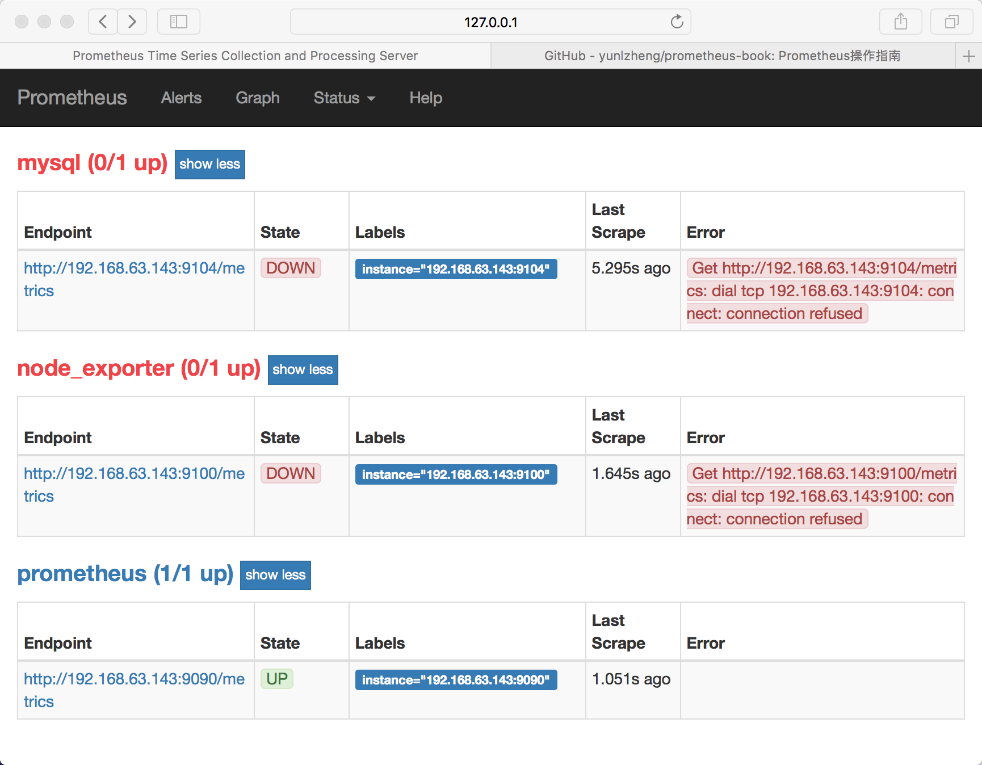Image resolution: width=982 pixels, height=765 pixels.
Task: Click the DOWN state badge for node_exporter
Action: (291, 473)
